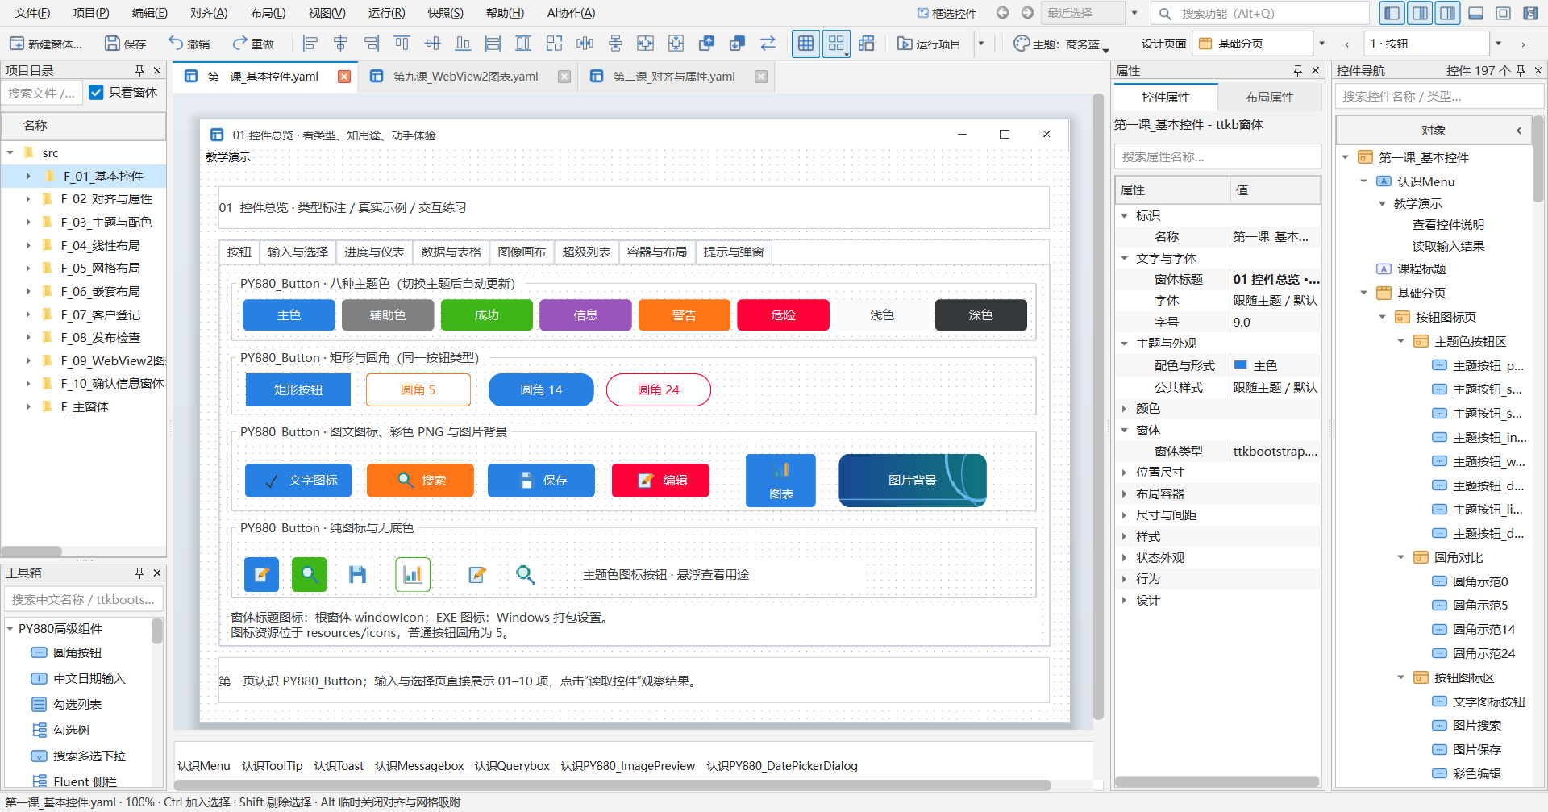Viewport: 1548px width, 812px height.
Task: Expand the 颜色 property group
Action: point(1124,409)
